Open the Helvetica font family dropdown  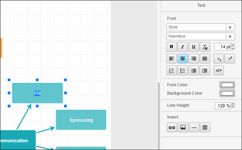tap(201, 36)
